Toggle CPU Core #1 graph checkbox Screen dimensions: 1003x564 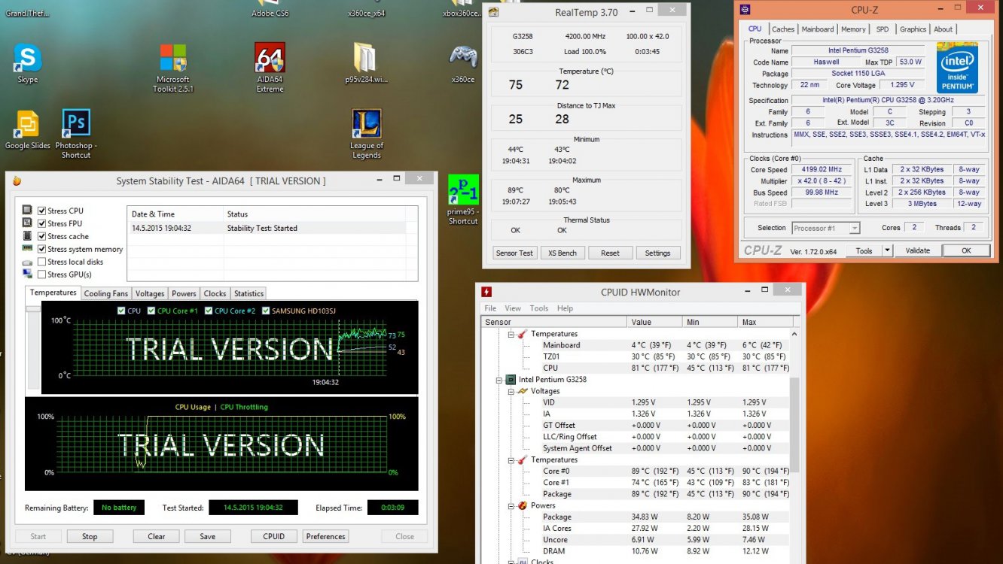(x=151, y=311)
